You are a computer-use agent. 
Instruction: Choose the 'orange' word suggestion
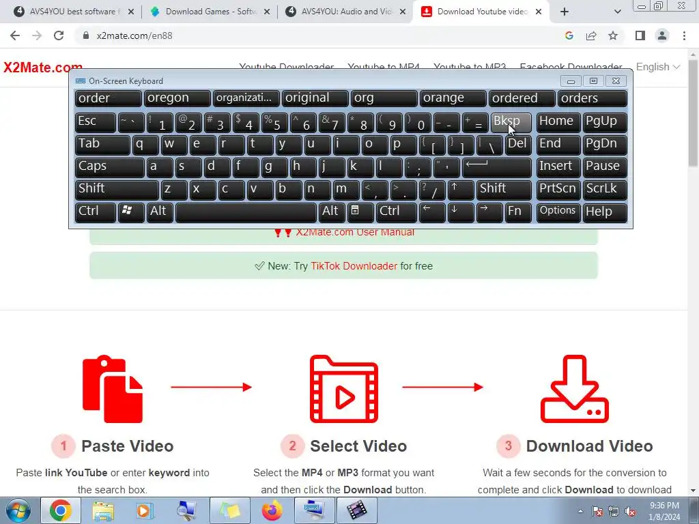click(x=453, y=98)
